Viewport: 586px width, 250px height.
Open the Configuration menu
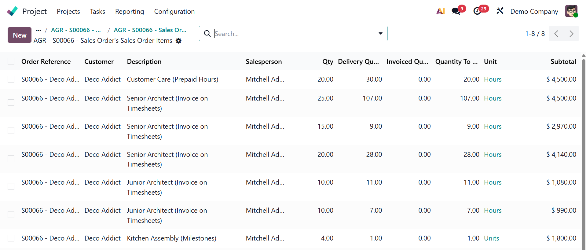click(174, 11)
